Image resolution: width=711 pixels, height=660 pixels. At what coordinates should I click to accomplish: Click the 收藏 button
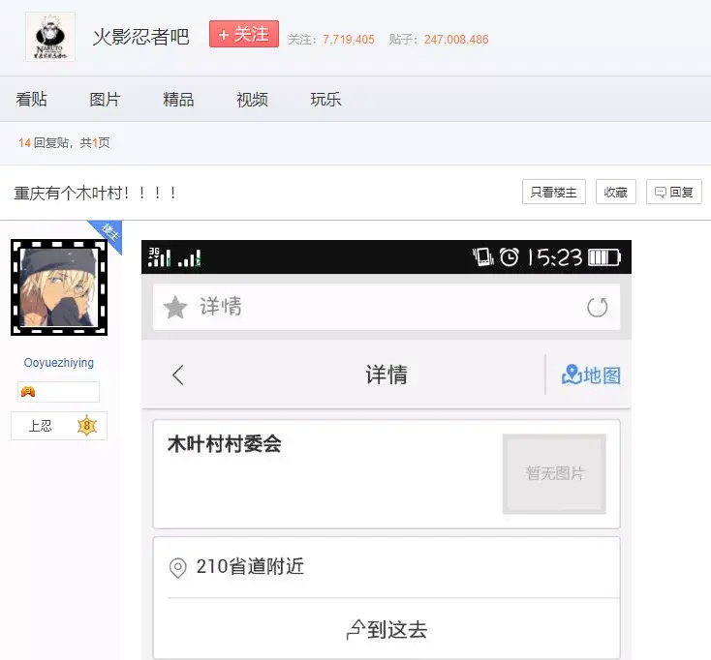[x=616, y=192]
